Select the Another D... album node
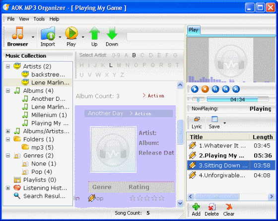The height and width of the screenshot is (221, 278). coord(44,99)
